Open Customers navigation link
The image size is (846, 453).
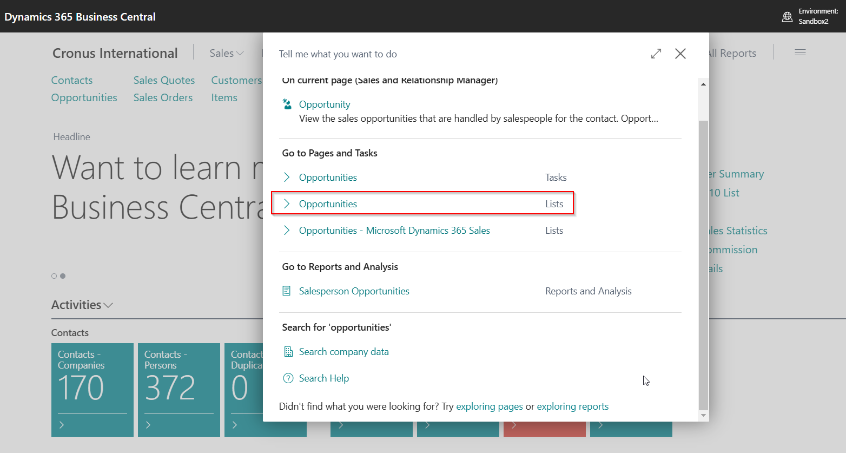click(236, 80)
